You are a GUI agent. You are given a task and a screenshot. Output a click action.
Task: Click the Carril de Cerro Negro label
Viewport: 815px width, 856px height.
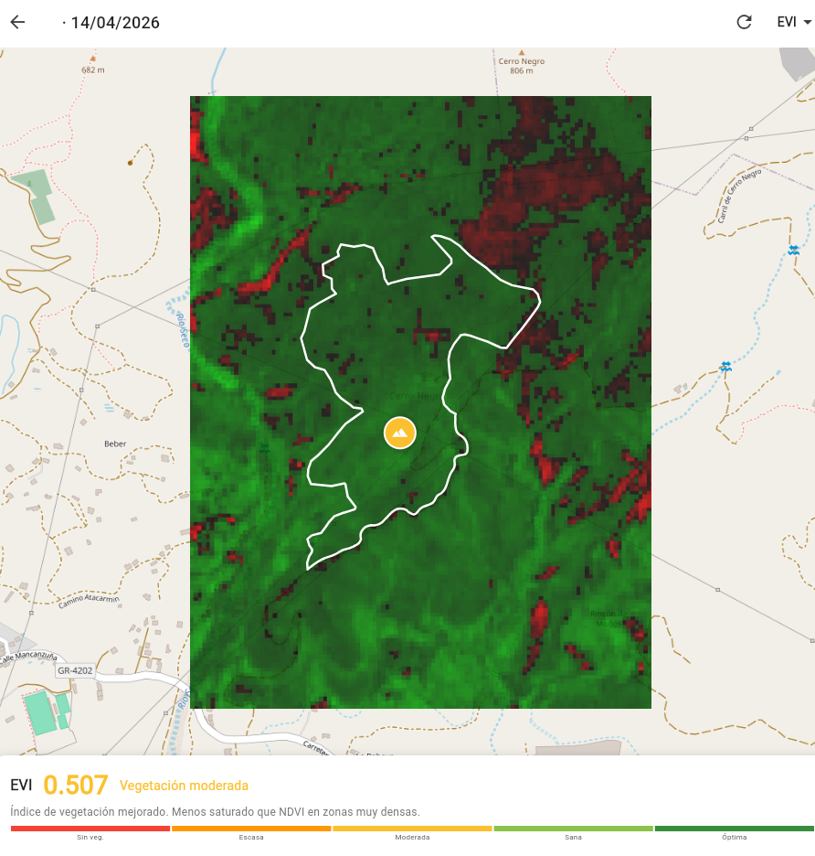738,196
